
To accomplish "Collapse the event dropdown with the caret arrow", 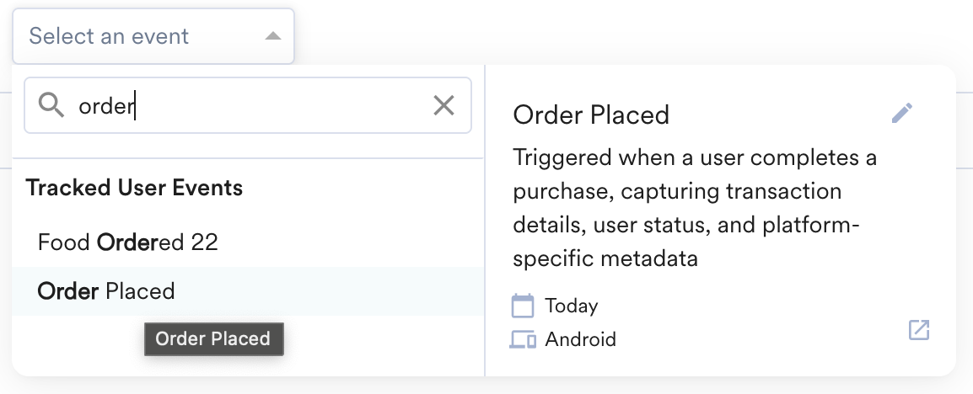I will pos(272,36).
